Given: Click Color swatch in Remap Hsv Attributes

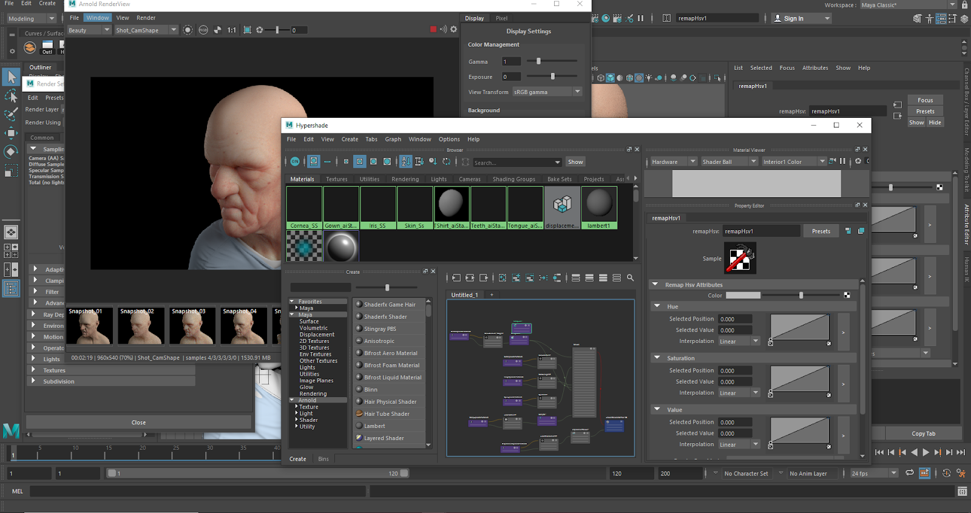Looking at the screenshot, I should pyautogui.click(x=743, y=295).
